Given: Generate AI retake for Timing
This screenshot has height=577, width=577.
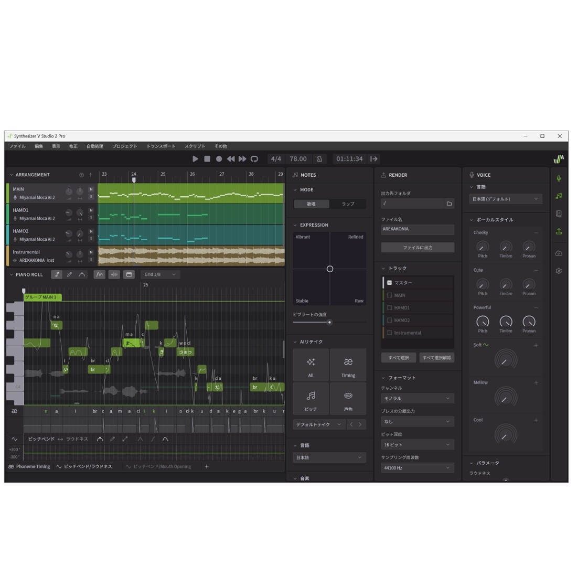Looking at the screenshot, I should [348, 366].
